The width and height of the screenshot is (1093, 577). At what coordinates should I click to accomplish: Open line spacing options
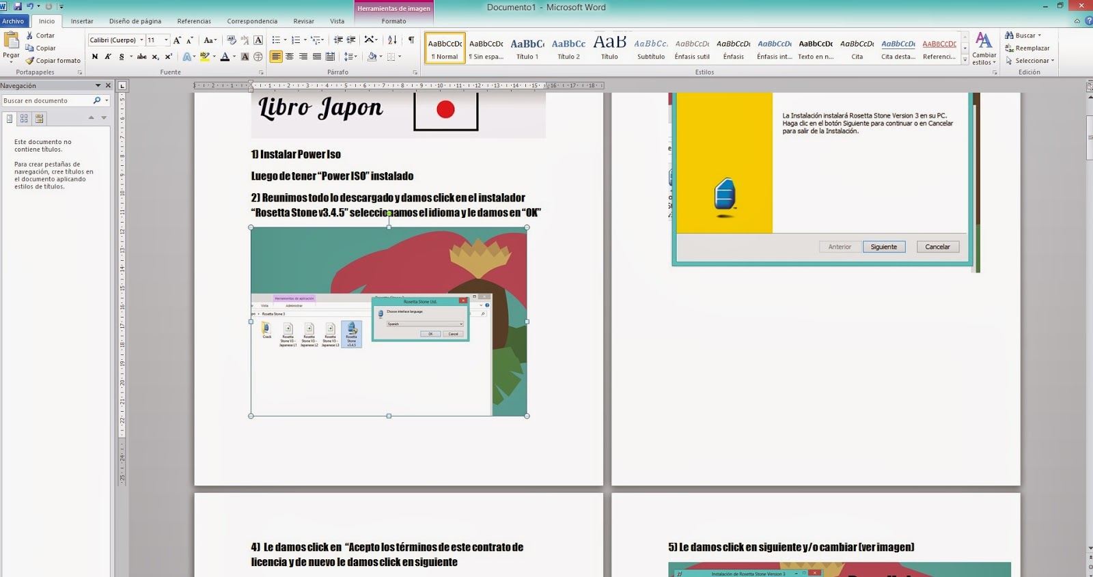350,57
